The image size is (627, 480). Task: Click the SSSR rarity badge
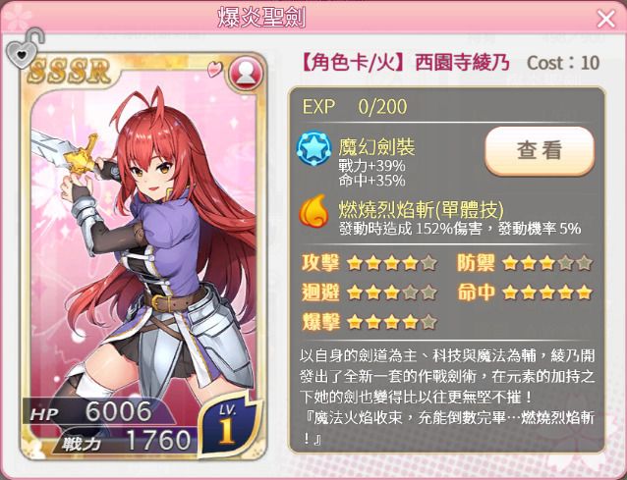coord(69,72)
